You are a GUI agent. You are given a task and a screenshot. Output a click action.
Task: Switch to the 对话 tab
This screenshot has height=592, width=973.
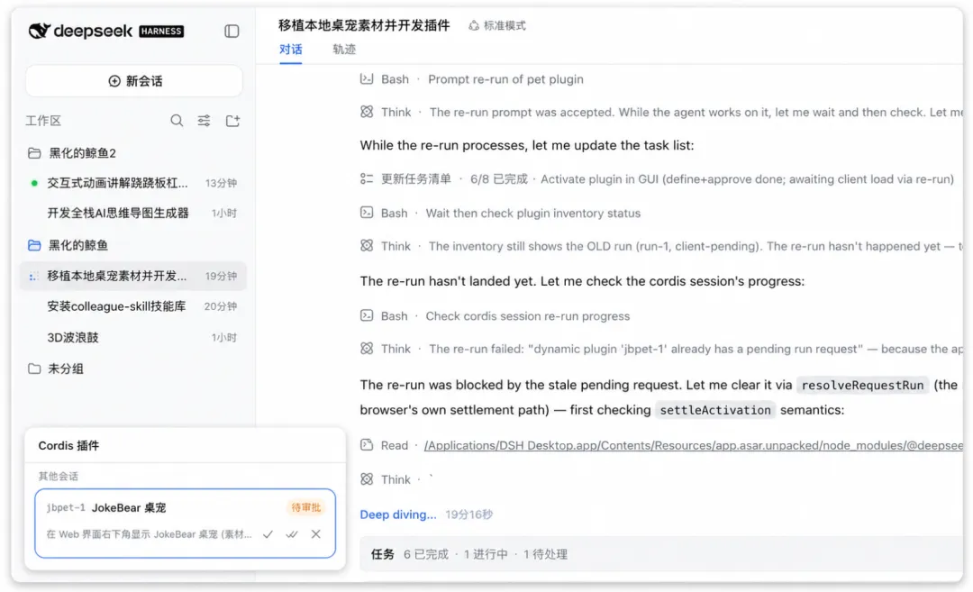click(x=290, y=50)
